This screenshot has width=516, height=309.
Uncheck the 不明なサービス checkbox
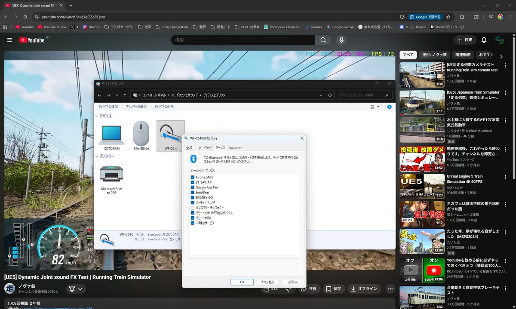(193, 223)
